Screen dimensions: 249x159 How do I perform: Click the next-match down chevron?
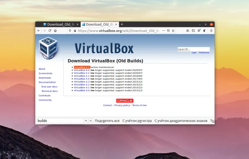[90, 121]
